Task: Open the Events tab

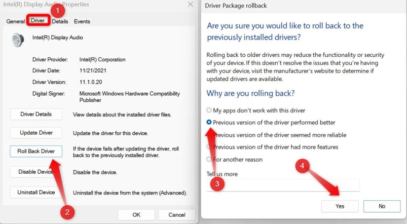Action: point(82,22)
